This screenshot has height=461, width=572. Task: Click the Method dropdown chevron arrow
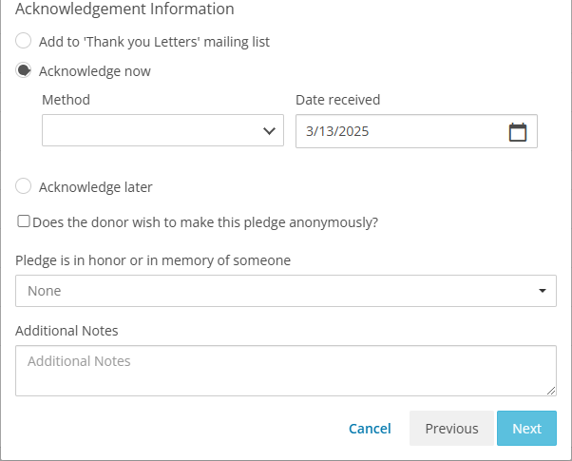[269, 130]
